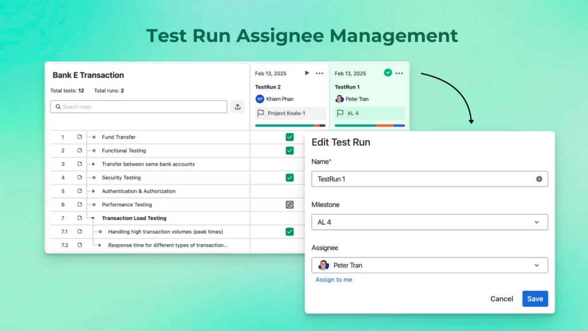The width and height of the screenshot is (588, 331).
Task: Click Peter Tran avatar in TestRun 1 column
Action: (x=339, y=99)
